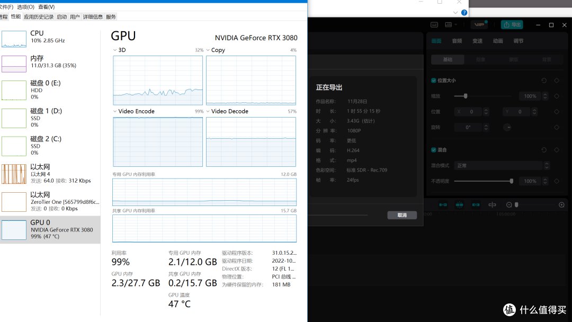
Task: Click the X position input field
Action: pyautogui.click(x=468, y=112)
